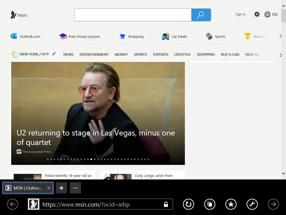Open a new tab with the plus button

[61, 188]
